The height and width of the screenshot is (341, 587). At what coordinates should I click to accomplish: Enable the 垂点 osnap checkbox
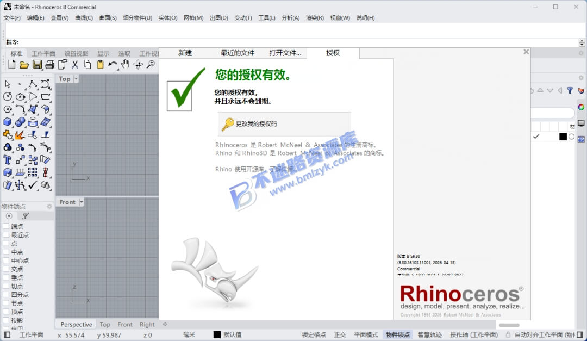click(x=6, y=277)
